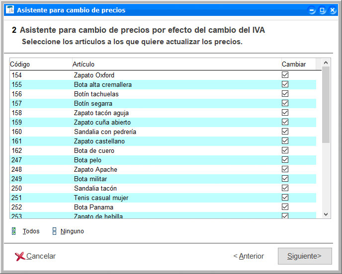342x274 pixels.
Task: Uncheck Cambiar for Bota alta cremallera
Action: pyautogui.click(x=285, y=84)
